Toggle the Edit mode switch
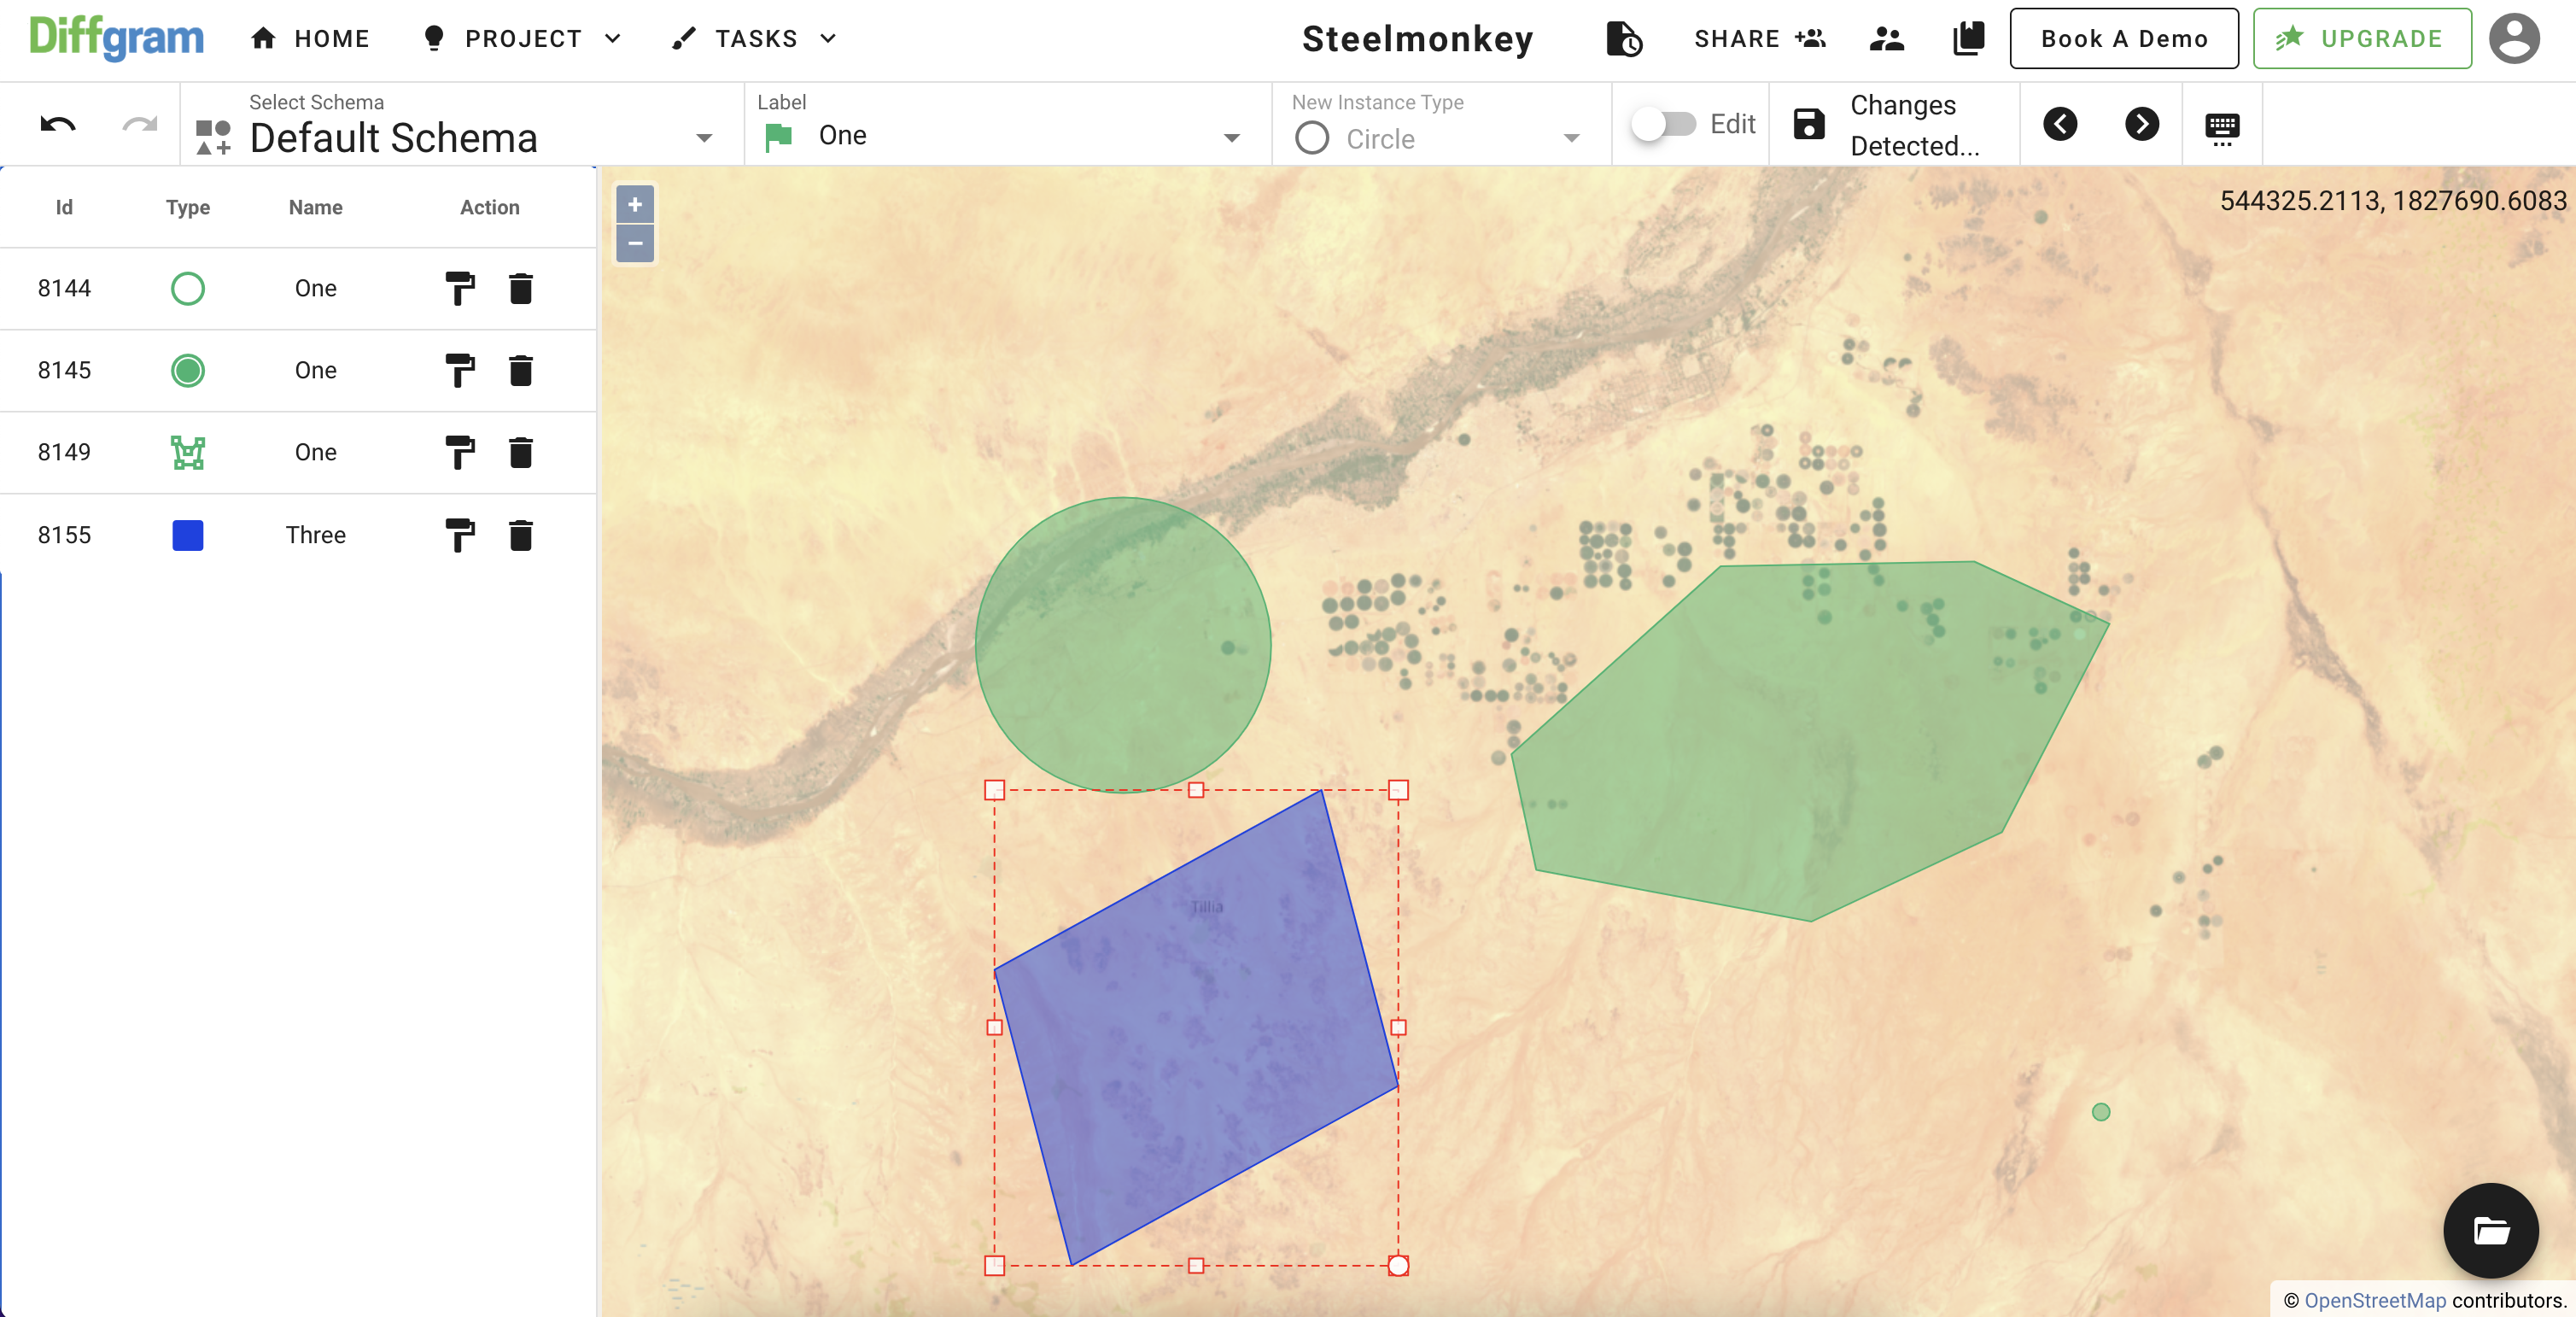The image size is (2576, 1317). [x=1664, y=124]
